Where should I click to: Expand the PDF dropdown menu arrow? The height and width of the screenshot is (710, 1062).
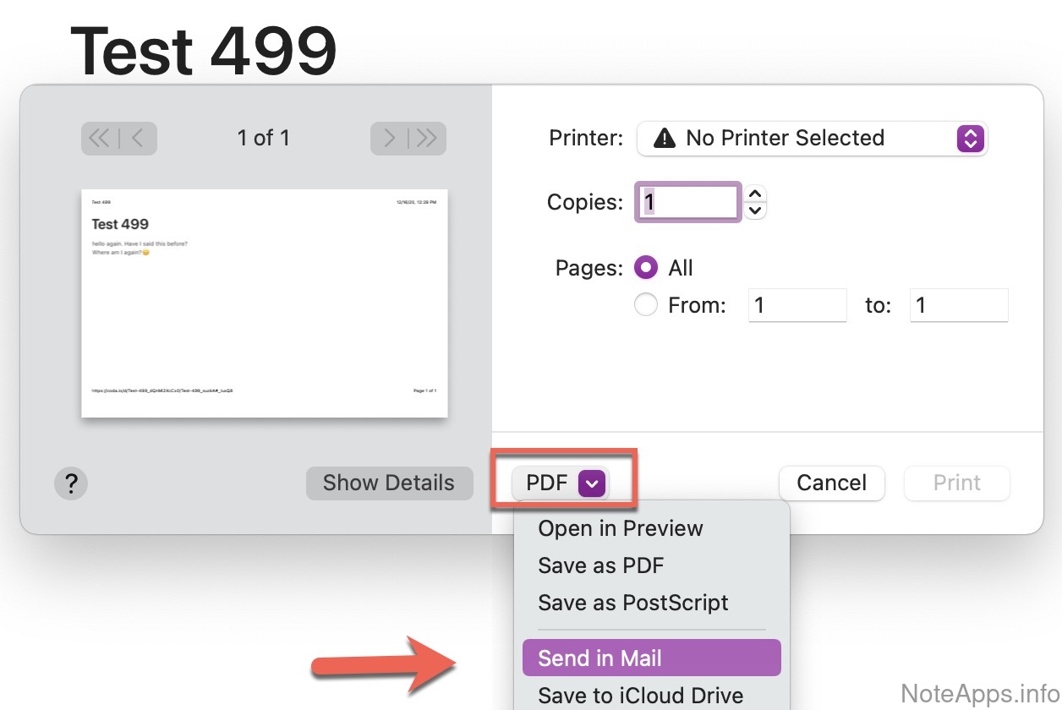coord(592,483)
